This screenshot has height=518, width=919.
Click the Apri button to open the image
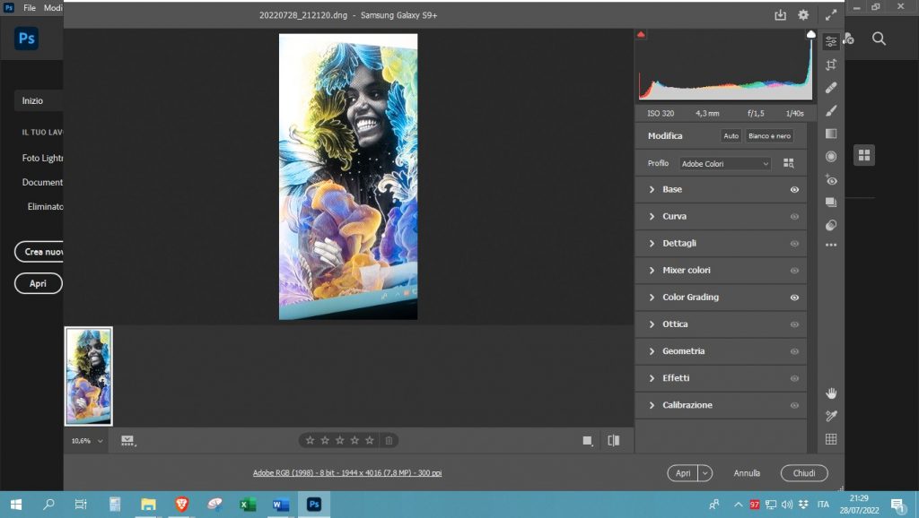click(682, 472)
